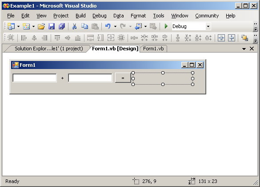Open the Debug configuration dropdown

pyautogui.click(x=208, y=26)
